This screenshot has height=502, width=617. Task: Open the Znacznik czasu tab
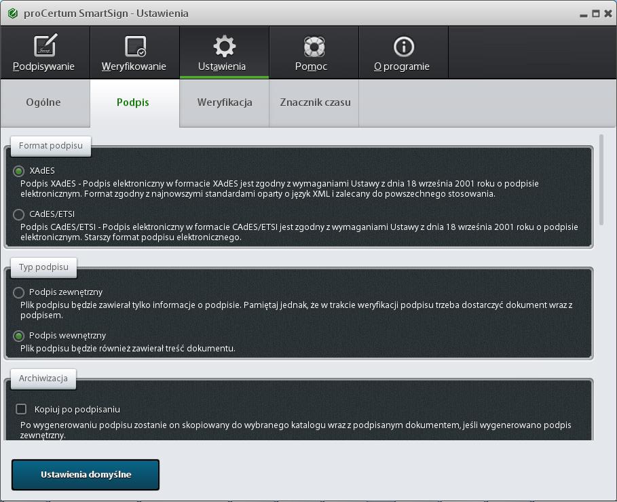coord(315,102)
